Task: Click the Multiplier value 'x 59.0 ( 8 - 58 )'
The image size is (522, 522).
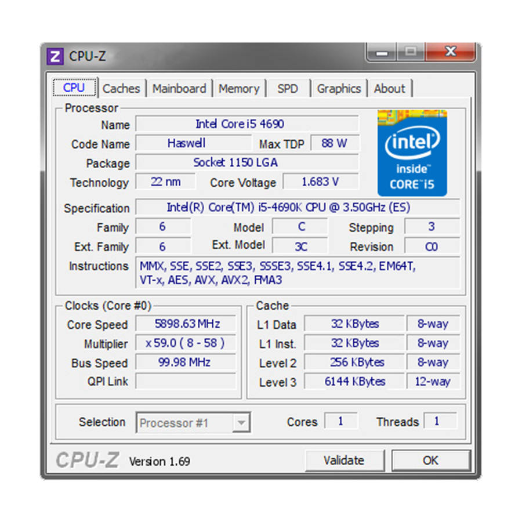Action: pyautogui.click(x=186, y=343)
